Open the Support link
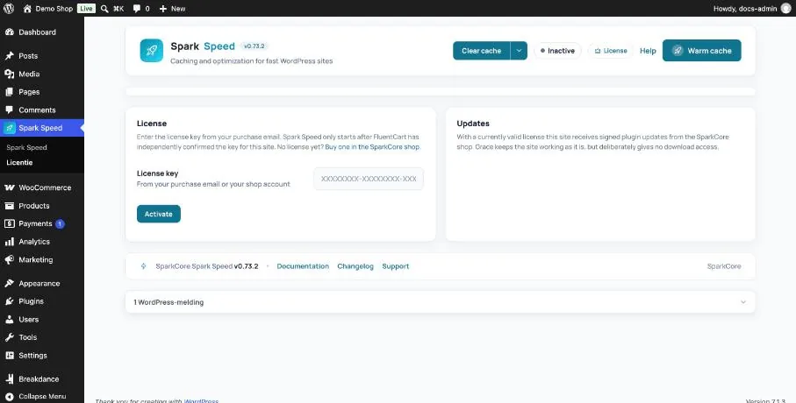The height and width of the screenshot is (403, 796). tap(396, 266)
